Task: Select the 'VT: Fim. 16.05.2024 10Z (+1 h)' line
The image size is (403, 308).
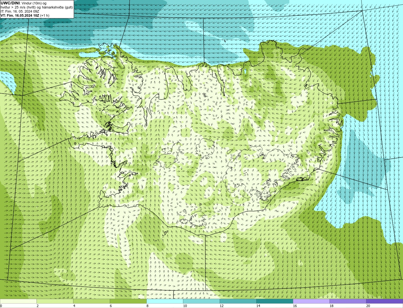Action: click(25, 15)
